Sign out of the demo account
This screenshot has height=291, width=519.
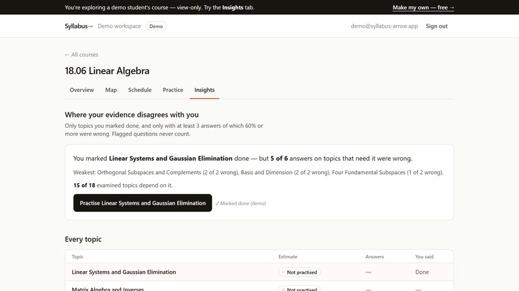pyautogui.click(x=437, y=26)
